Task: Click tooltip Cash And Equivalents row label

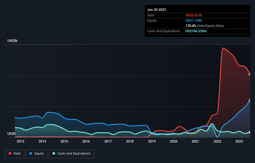Action: click(164, 31)
